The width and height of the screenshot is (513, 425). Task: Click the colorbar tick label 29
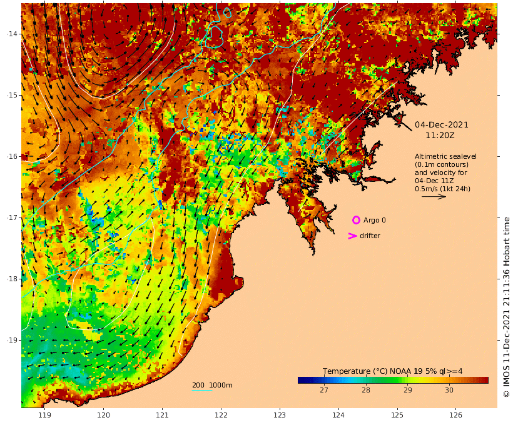(x=408, y=390)
